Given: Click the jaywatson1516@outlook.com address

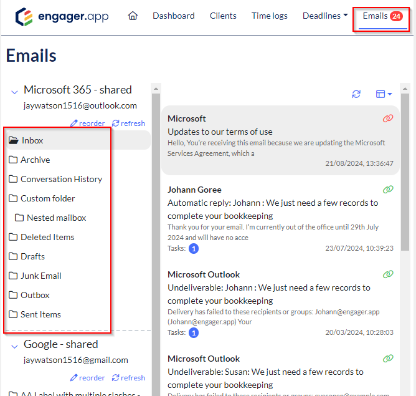Looking at the screenshot, I should coord(80,106).
